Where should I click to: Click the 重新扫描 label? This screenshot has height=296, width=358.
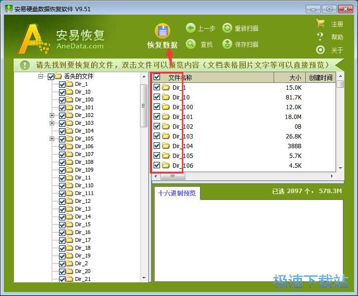[247, 28]
